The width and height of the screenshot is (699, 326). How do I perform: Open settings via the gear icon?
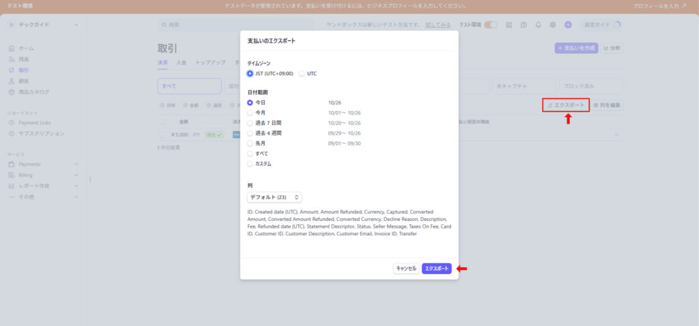[x=553, y=25]
